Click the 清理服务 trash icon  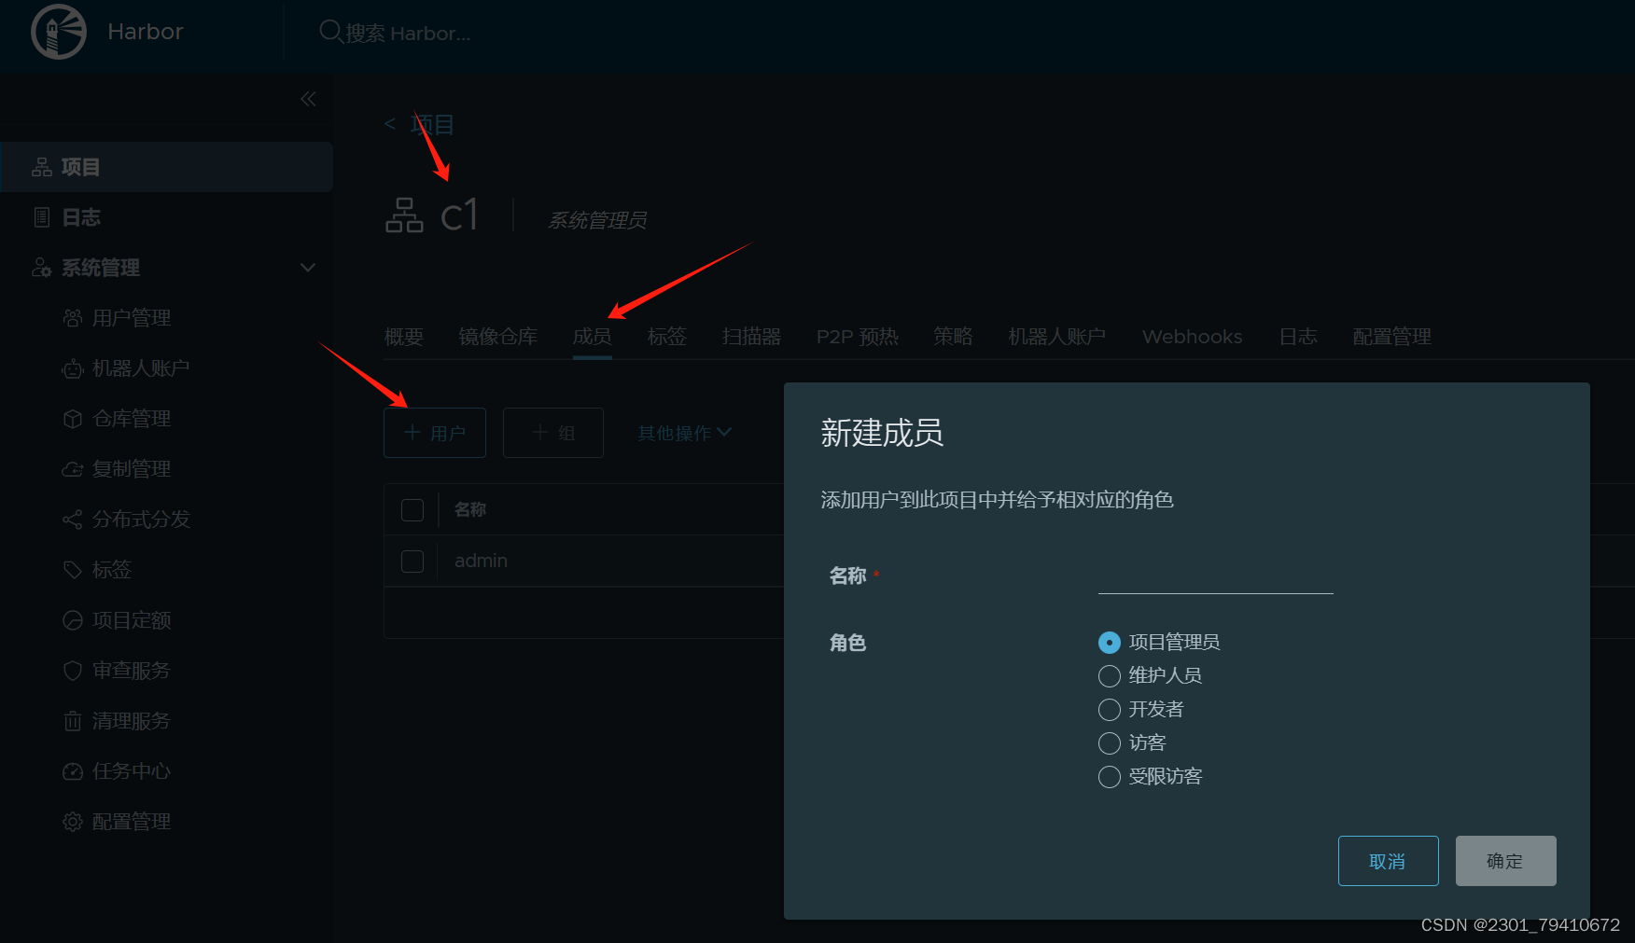point(73,721)
